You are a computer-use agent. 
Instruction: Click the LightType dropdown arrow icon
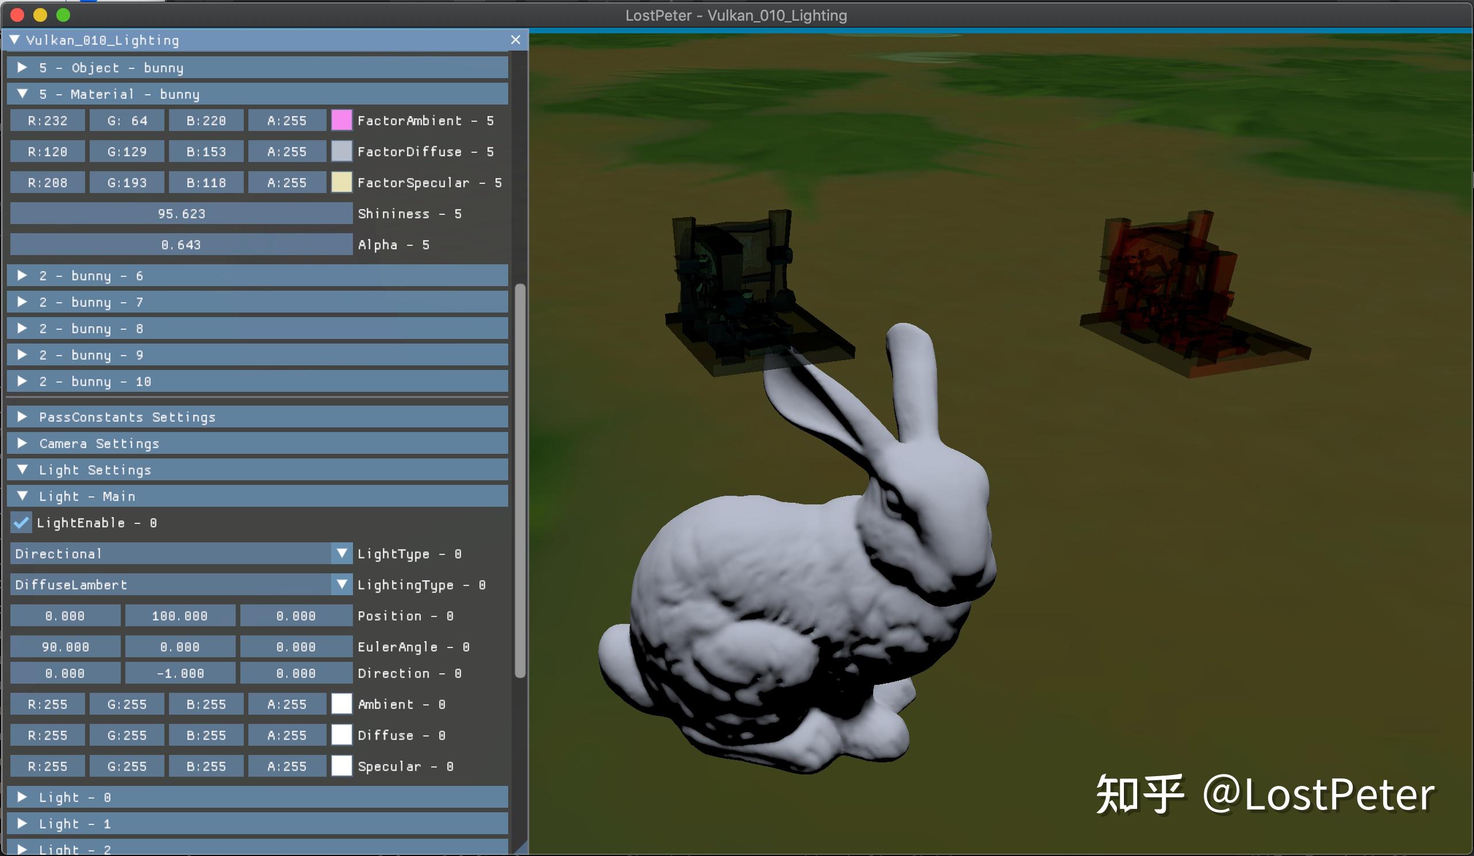(342, 554)
